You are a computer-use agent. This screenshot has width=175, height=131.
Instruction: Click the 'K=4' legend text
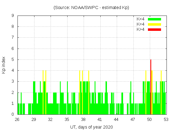141,24
